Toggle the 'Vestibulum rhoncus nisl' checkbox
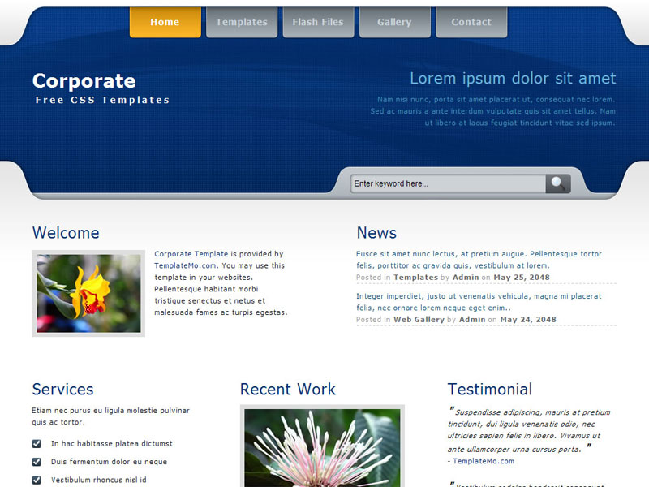Viewport: 649px width, 487px height. pyautogui.click(x=37, y=480)
